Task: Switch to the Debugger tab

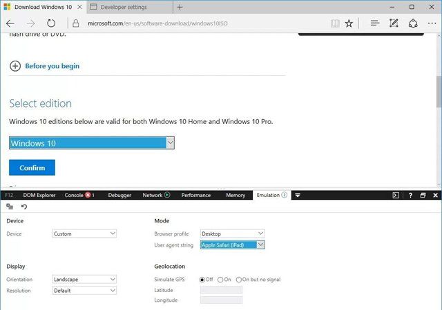Action: (x=119, y=195)
